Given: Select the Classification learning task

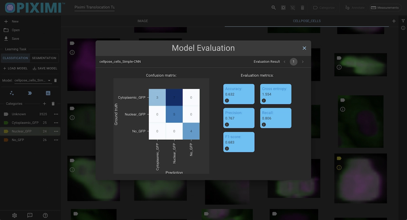Looking at the screenshot, I should pyautogui.click(x=15, y=58).
